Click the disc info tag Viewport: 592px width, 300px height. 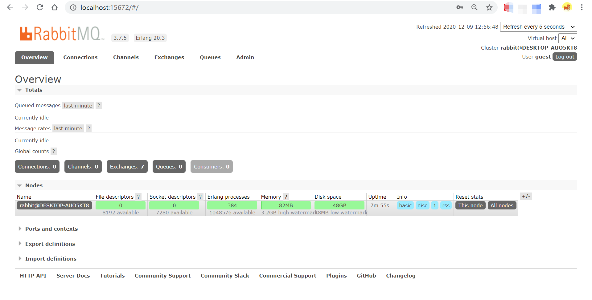pyautogui.click(x=422, y=205)
